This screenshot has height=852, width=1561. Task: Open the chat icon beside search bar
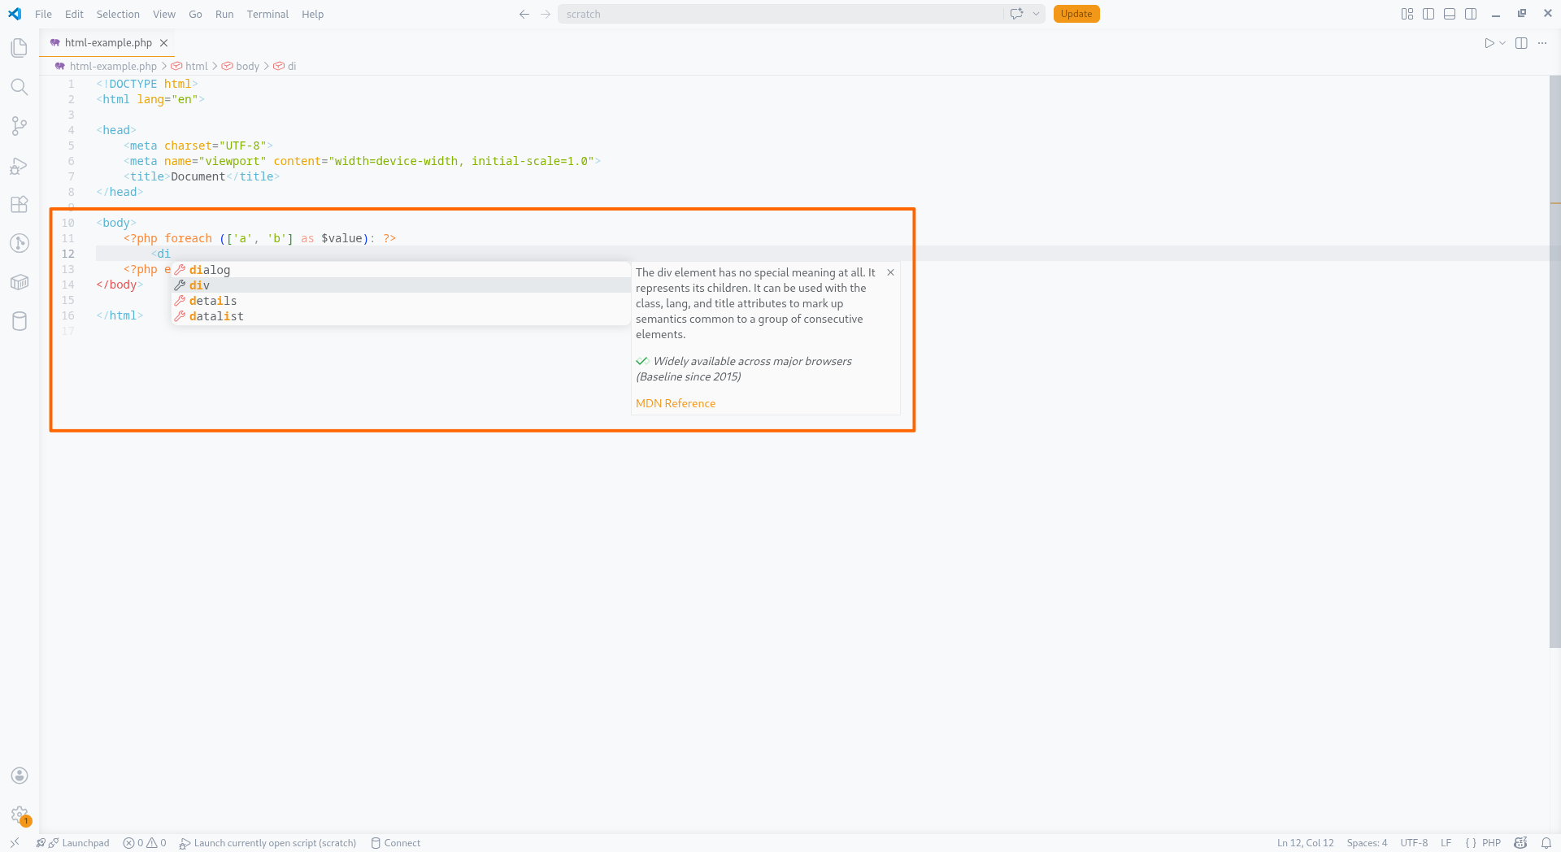(x=1016, y=14)
